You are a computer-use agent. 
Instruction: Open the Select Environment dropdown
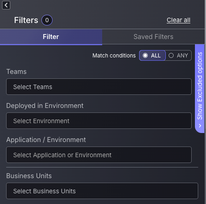coord(99,121)
